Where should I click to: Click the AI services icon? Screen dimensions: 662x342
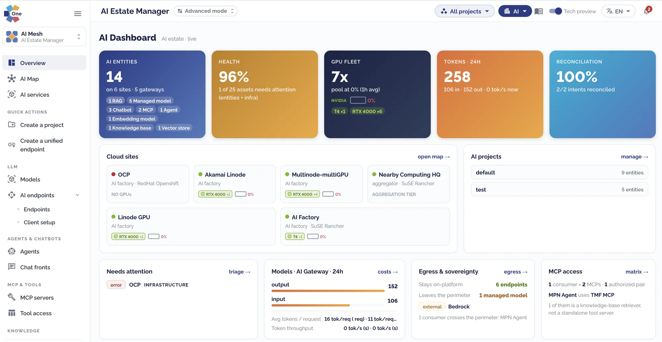[12, 94]
